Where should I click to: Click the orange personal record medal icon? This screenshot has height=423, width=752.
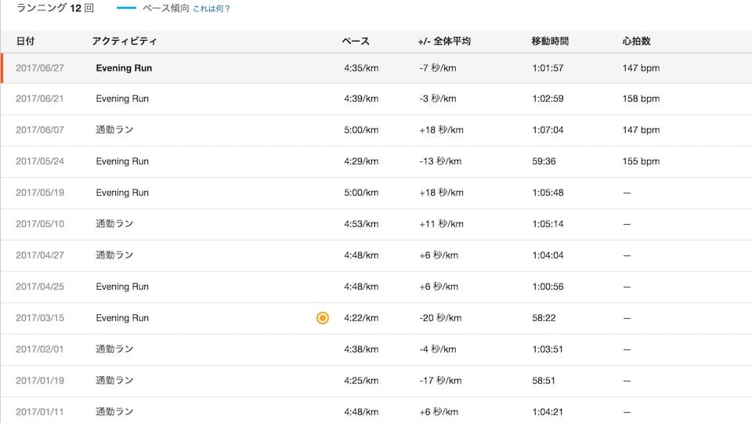(323, 318)
